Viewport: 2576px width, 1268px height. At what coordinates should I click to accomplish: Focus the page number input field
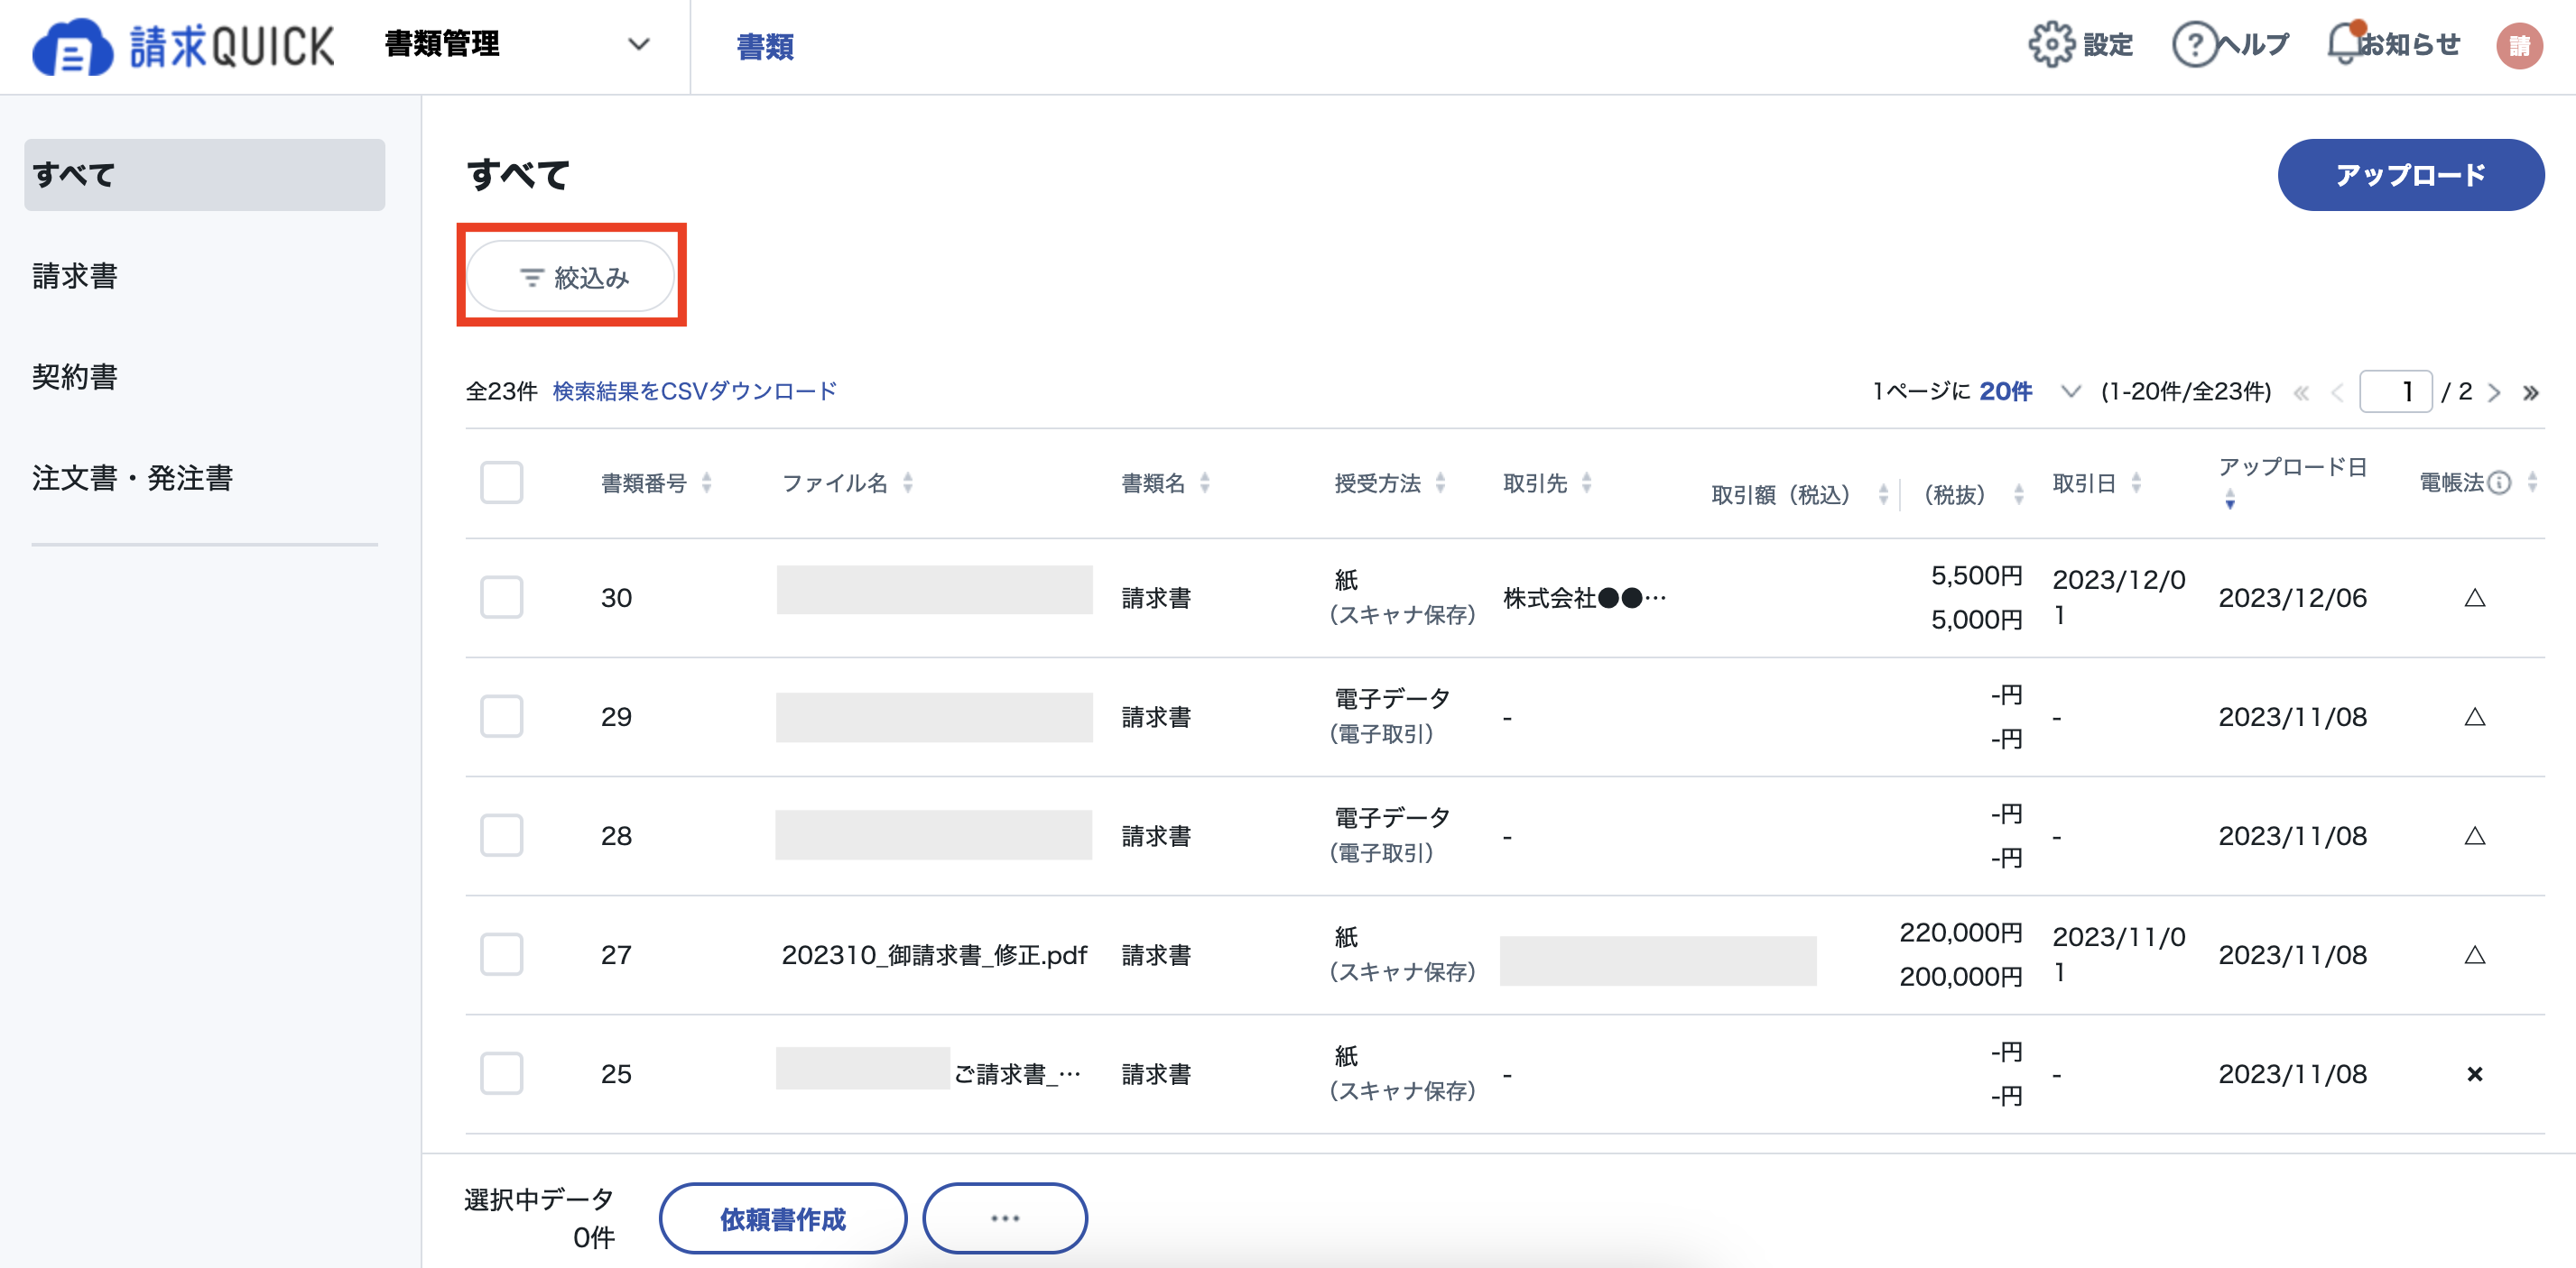2395,391
